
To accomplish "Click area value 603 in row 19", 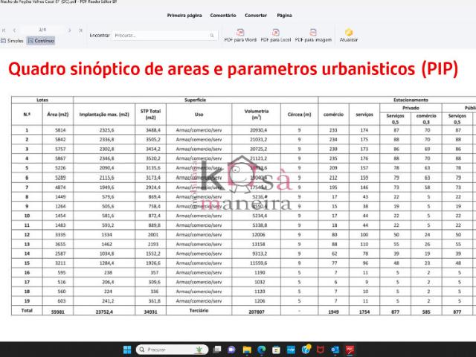I will coord(61,300).
